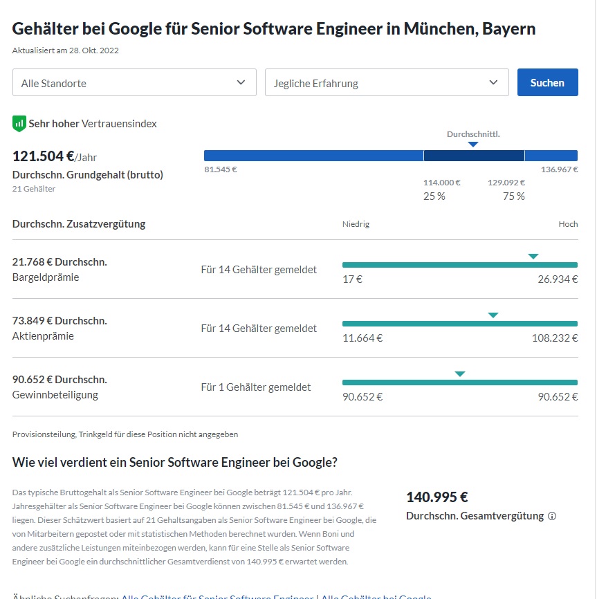The height and width of the screenshot is (599, 597).
Task: Click the chevron in the Erfahrung selector
Action: [493, 82]
